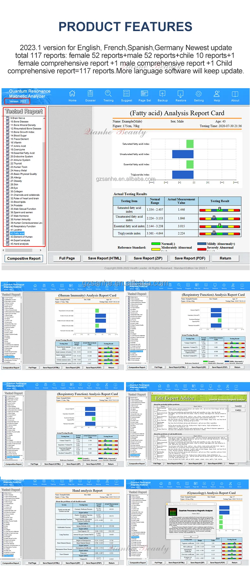Open the Home toolbar icon
This screenshot has width=250, height=567.
72,94
